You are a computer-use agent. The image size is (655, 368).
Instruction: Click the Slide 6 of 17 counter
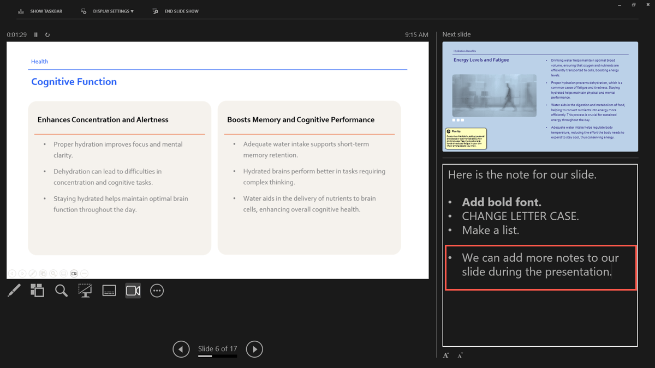218,349
